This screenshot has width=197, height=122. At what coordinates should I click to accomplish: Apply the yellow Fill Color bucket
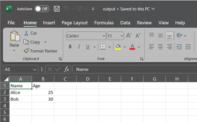pos(118,47)
